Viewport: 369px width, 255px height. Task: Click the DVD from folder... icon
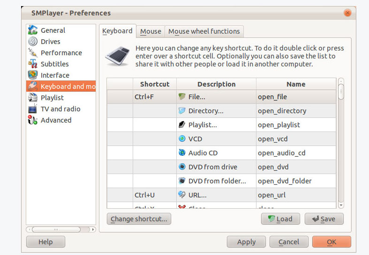(x=182, y=181)
